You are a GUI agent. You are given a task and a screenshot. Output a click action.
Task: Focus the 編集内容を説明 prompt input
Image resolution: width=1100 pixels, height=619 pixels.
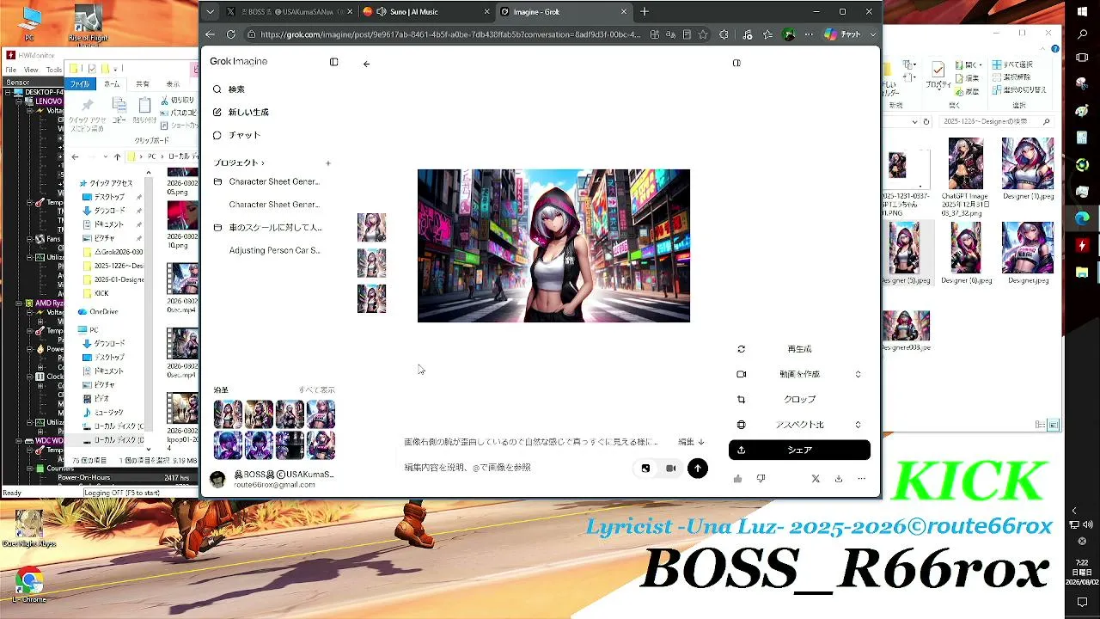coord(516,468)
